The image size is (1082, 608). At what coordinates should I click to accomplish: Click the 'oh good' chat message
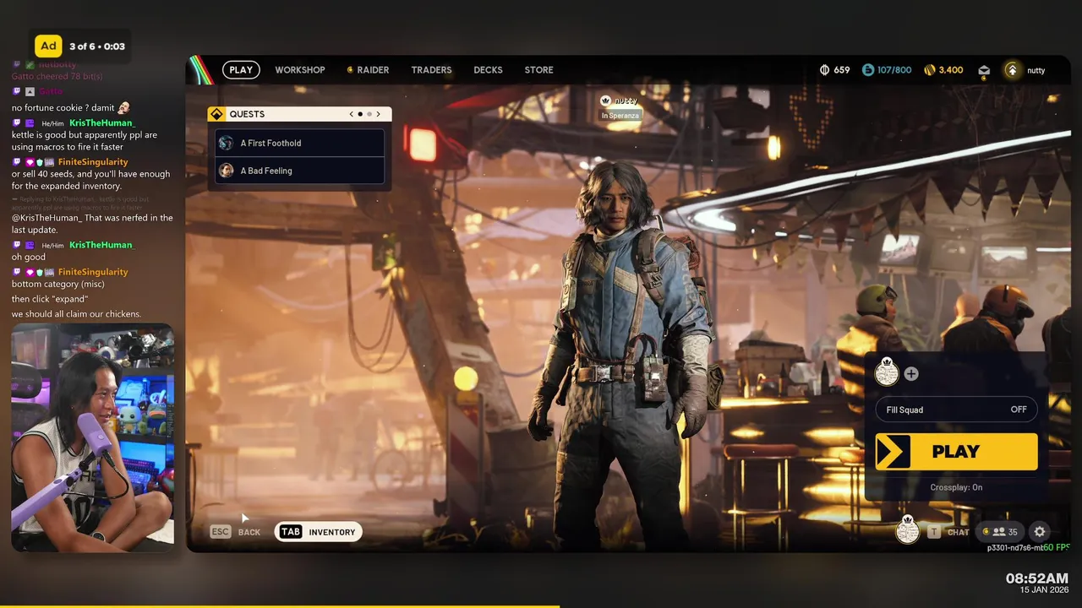(x=29, y=257)
